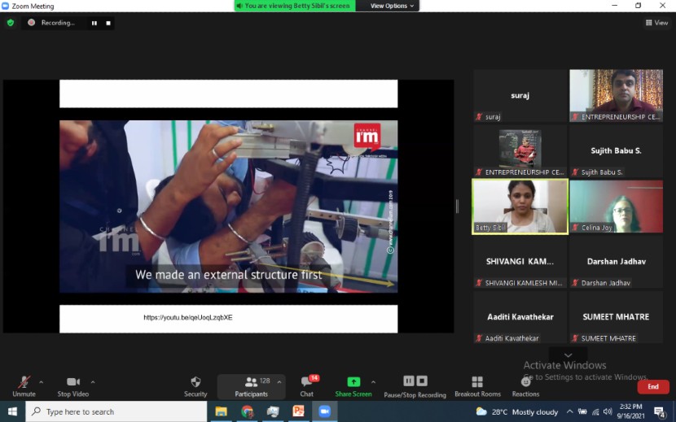The image size is (676, 422).
Task: Open the Security shield options
Action: click(195, 385)
